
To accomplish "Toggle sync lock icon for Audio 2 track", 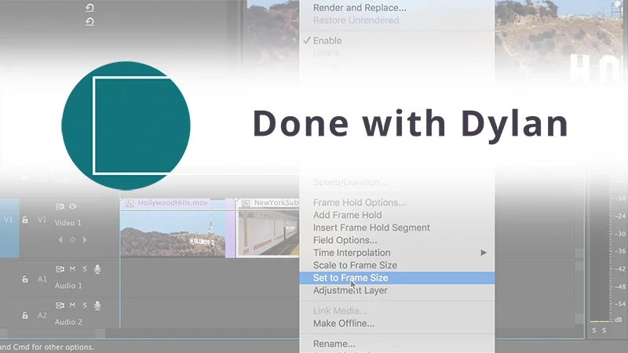I will pyautogui.click(x=60, y=305).
